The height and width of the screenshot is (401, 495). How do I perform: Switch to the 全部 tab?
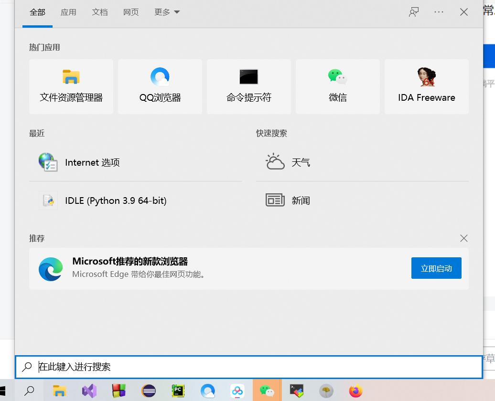click(x=37, y=12)
